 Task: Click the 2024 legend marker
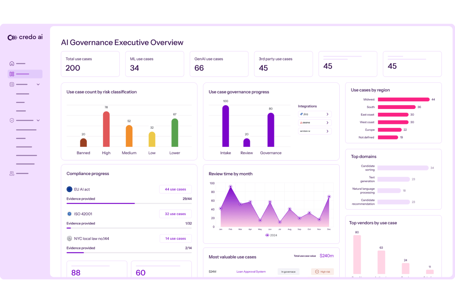coord(267,235)
